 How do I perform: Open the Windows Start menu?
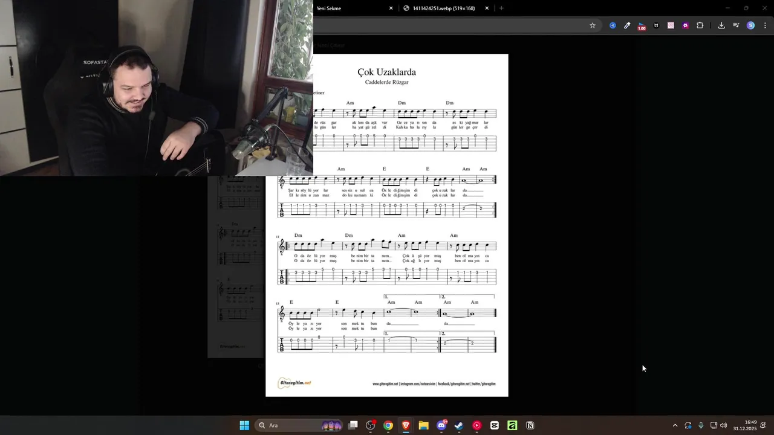click(x=244, y=425)
